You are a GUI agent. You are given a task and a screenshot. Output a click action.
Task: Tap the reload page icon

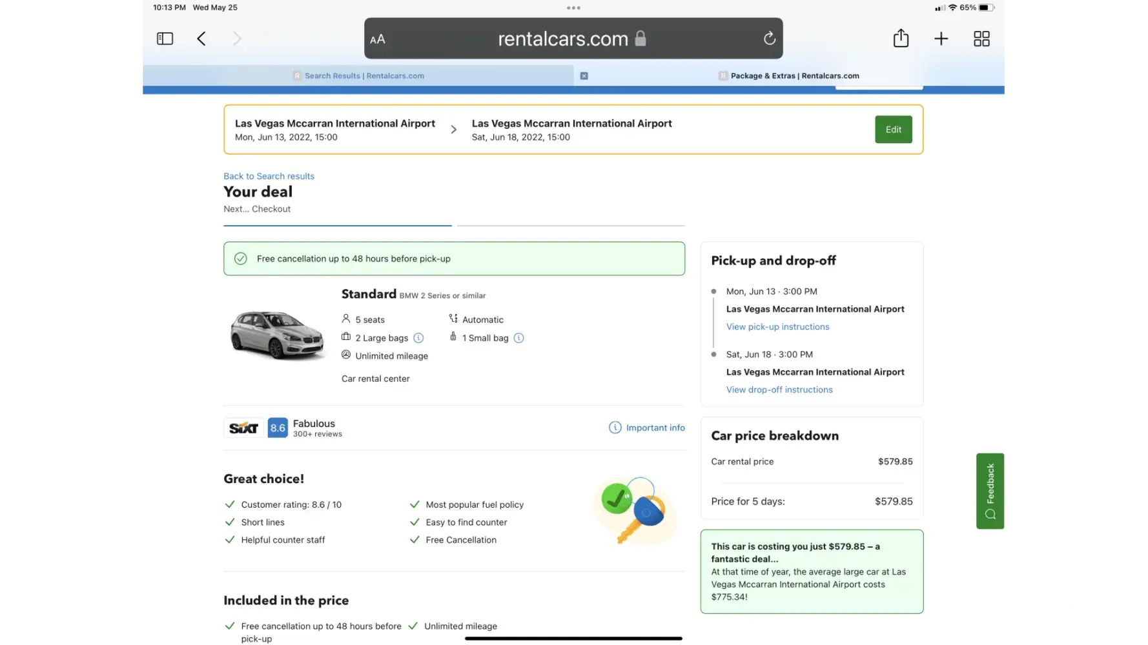tap(769, 39)
